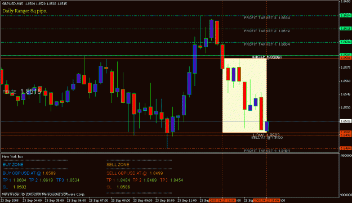This screenshot has height=203, width=352.
Task: Click the '23 Sep 2008' time axis label
Action: click(10, 201)
